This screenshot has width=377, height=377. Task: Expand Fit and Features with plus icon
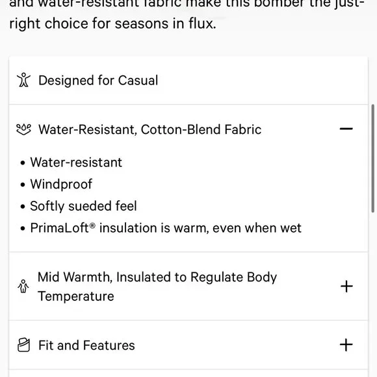click(346, 345)
